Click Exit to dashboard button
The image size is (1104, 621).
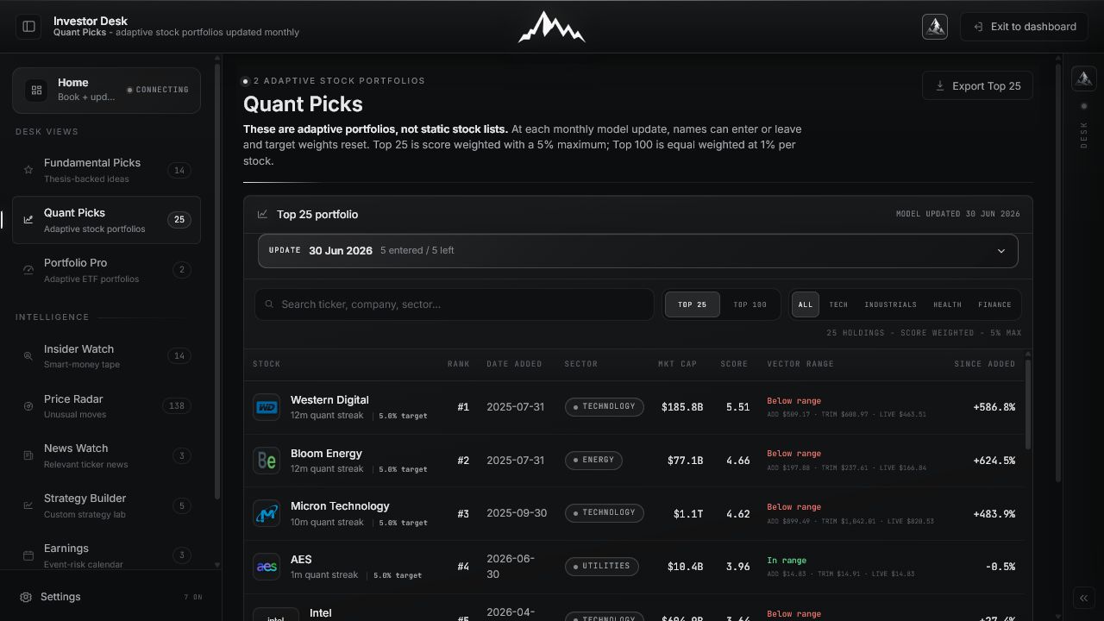pyautogui.click(x=1025, y=27)
